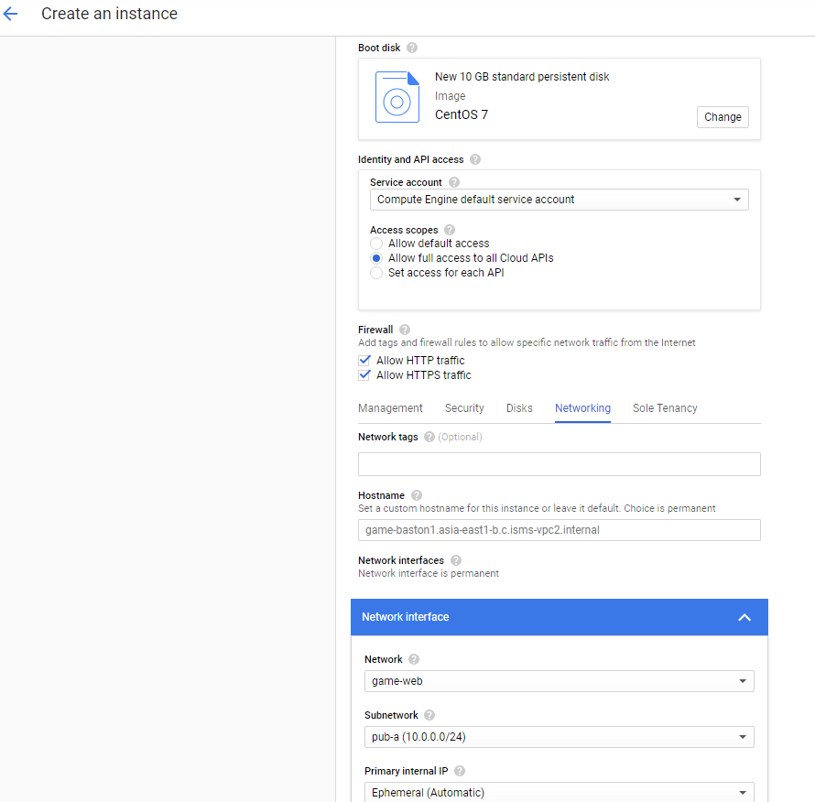This screenshot has height=802, width=815.
Task: Toggle Allow HTTPS traffic checkbox
Action: [x=364, y=375]
